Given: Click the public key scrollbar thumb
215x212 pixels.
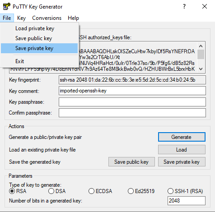Looking at the screenshot, I should (x=201, y=55).
